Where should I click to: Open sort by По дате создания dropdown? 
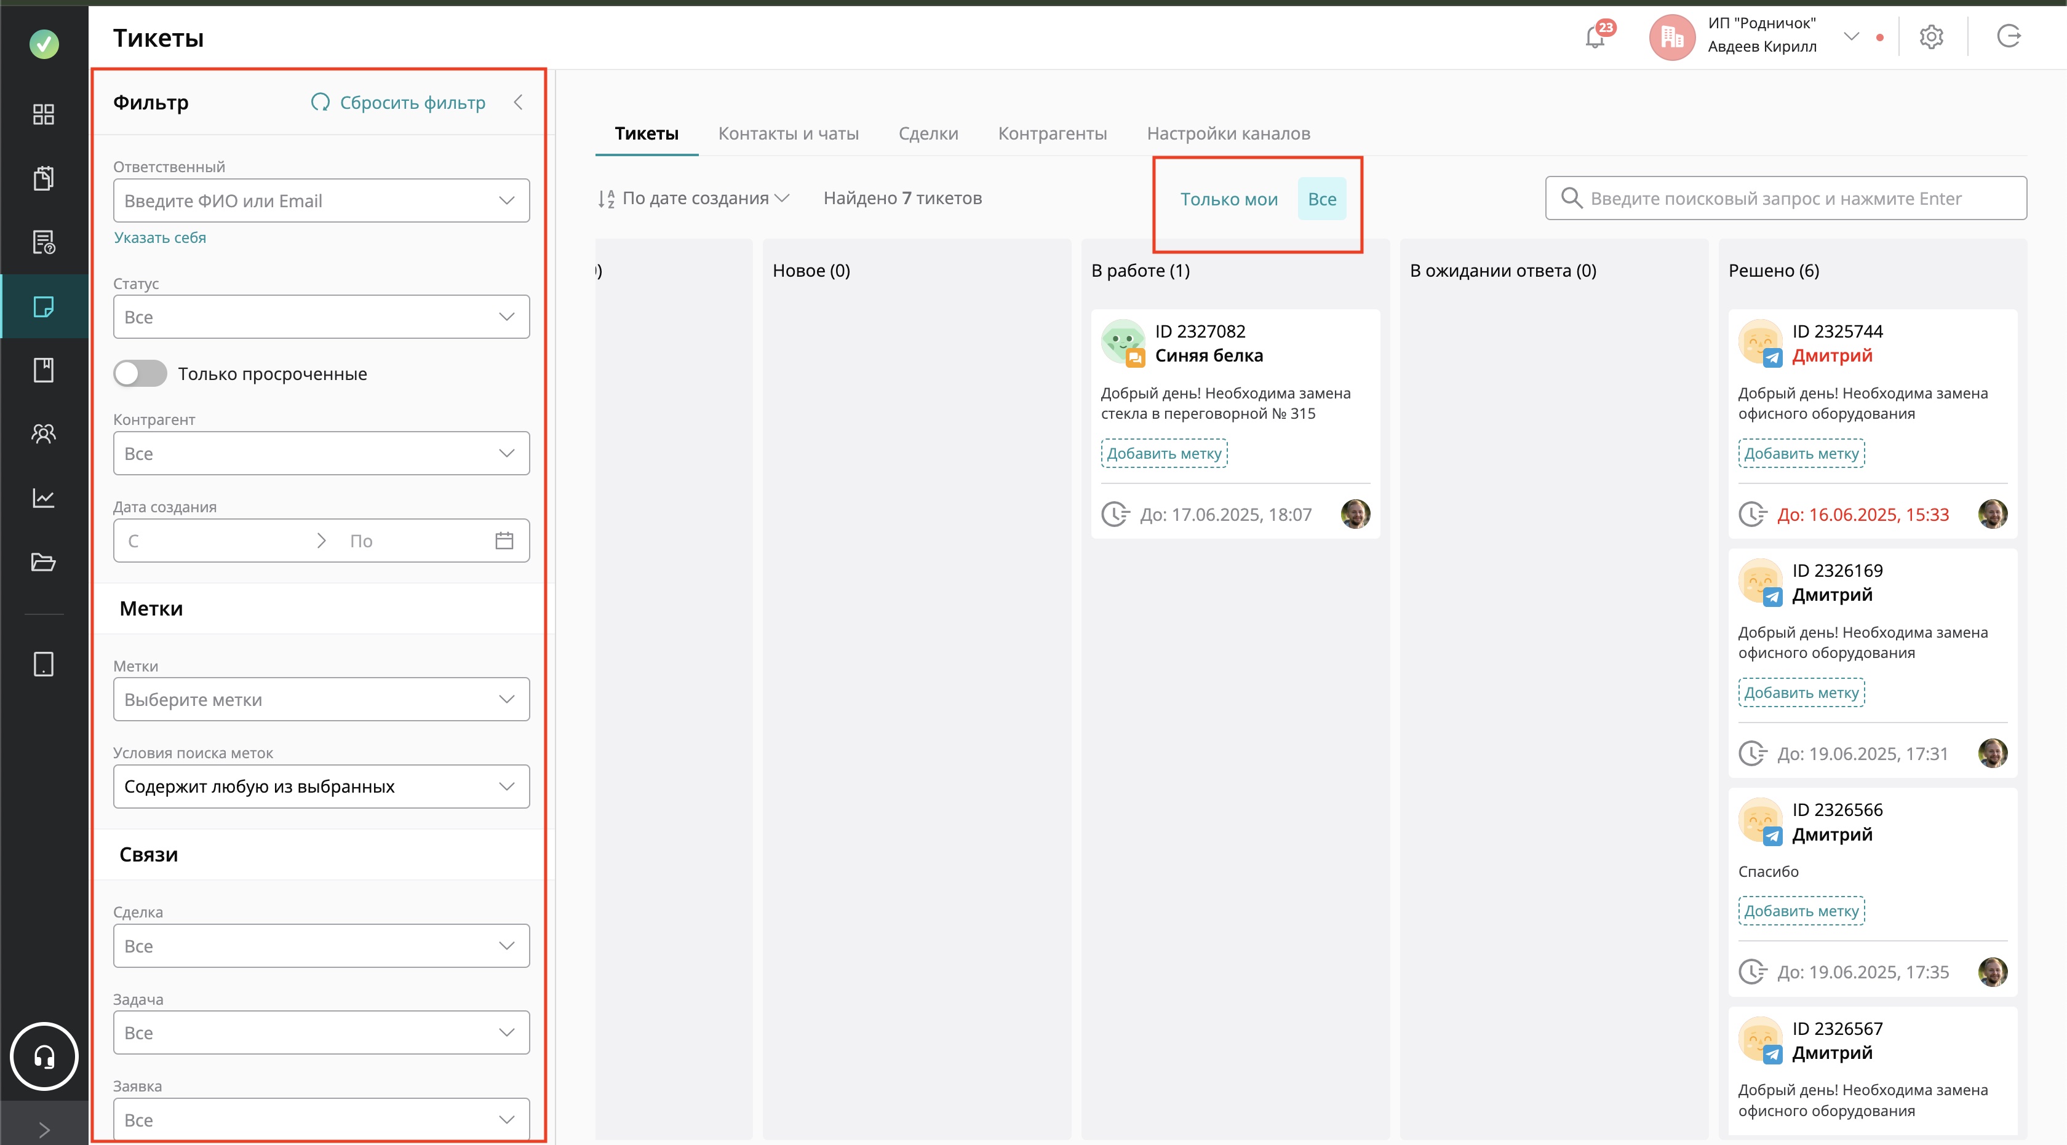[x=695, y=198]
